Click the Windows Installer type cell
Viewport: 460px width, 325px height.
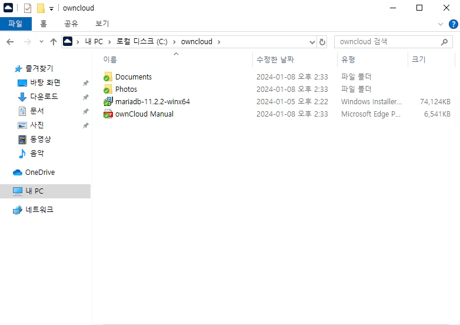pyautogui.click(x=371, y=102)
